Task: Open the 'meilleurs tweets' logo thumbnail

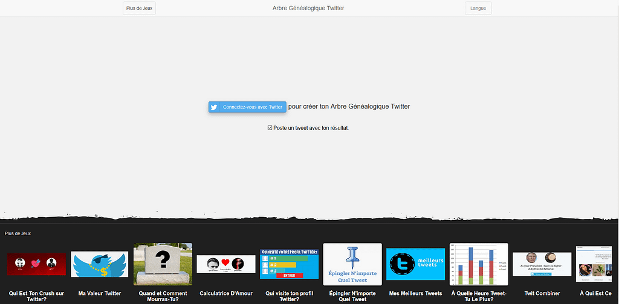Action: coord(415,264)
